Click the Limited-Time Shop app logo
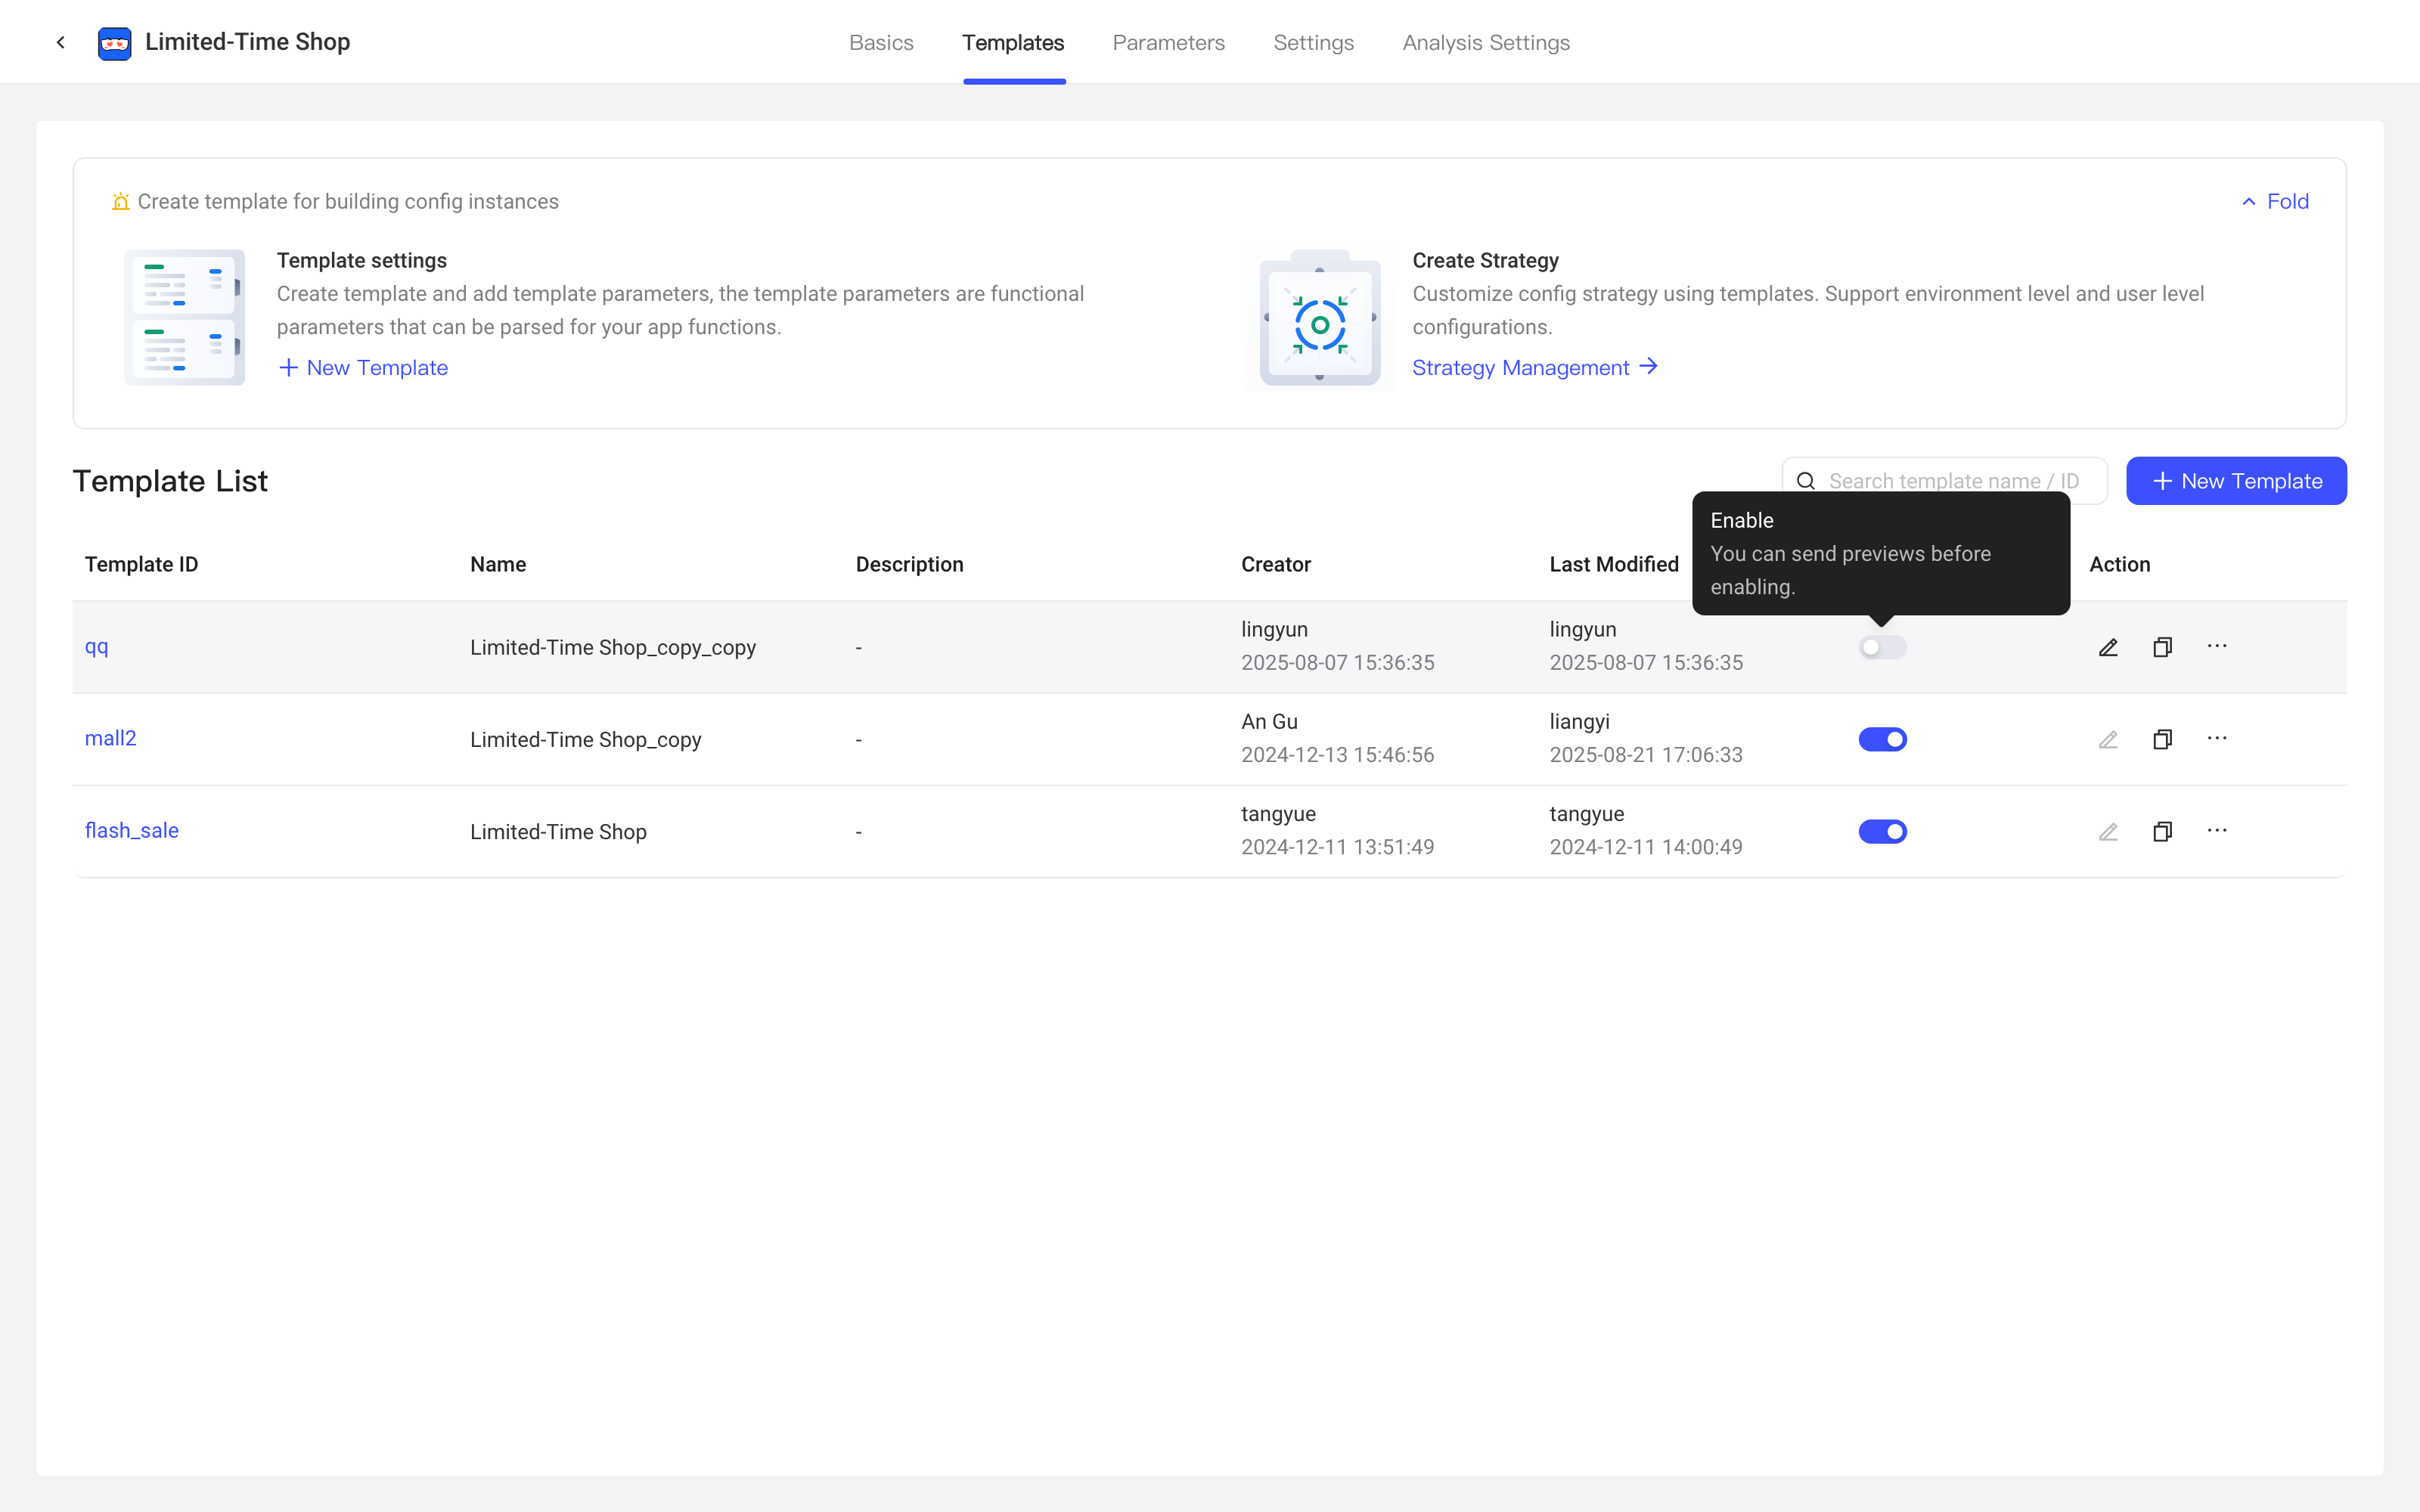This screenshot has height=1512, width=2420. pos(114,43)
